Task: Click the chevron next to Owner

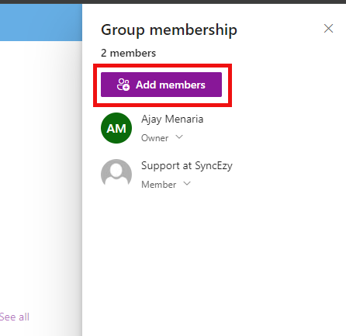Action: point(179,137)
